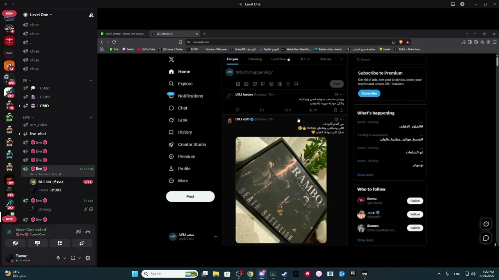
Task: Open the Steam taskbar icon
Action: 284,274
